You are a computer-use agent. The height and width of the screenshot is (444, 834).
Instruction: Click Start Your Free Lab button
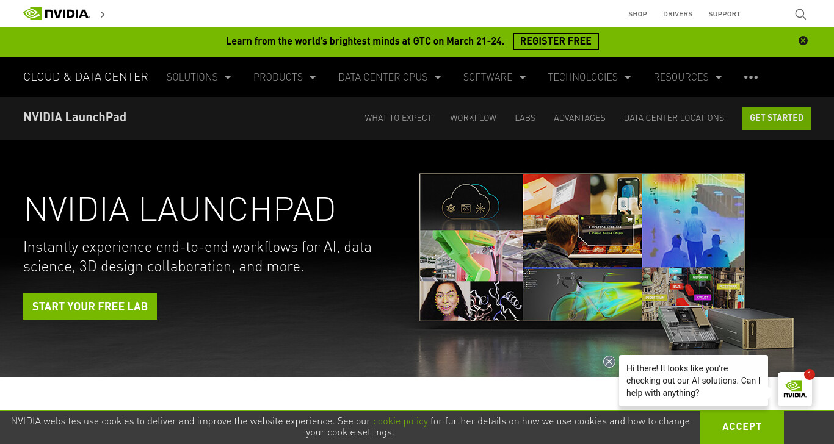tap(90, 306)
